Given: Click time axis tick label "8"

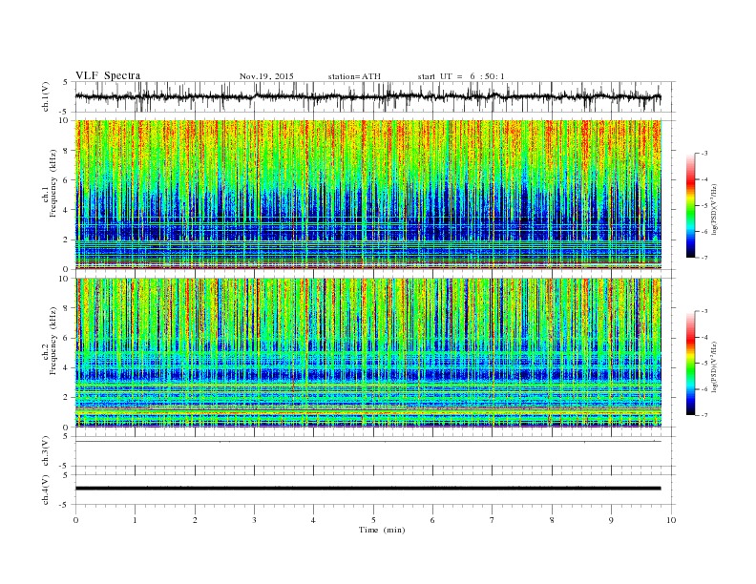Looking at the screenshot, I should pos(552,520).
